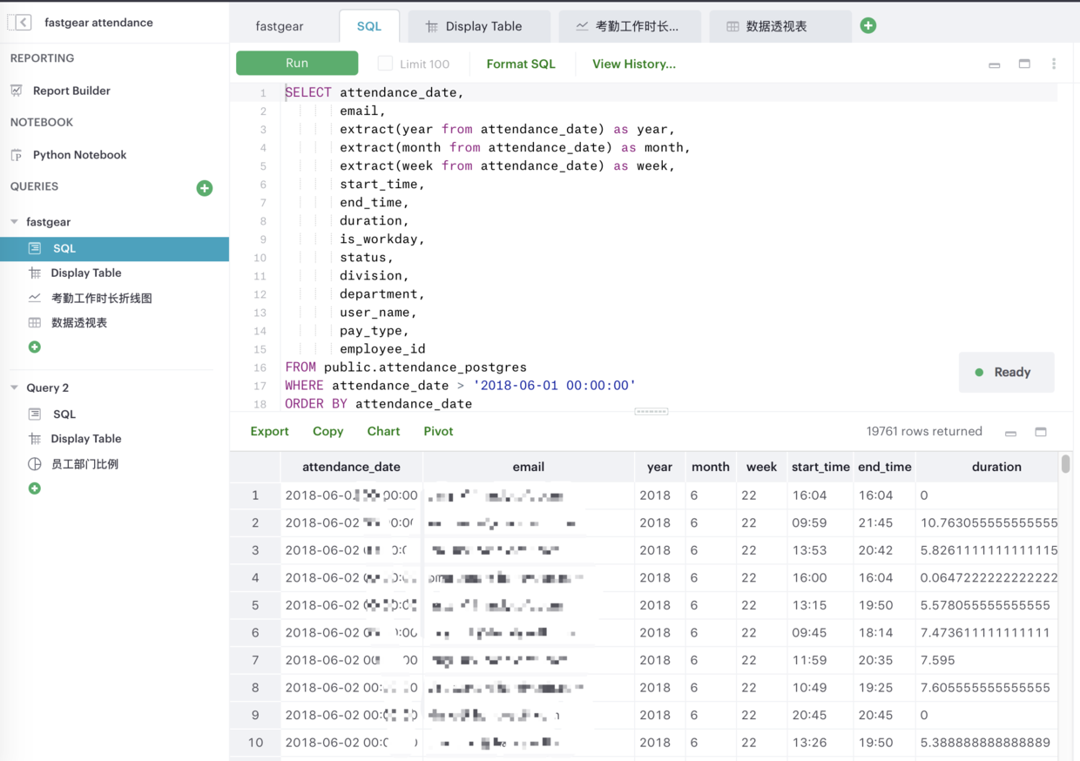The height and width of the screenshot is (761, 1080).
Task: Click line chart icon in 考勤工作时长 tab
Action: (582, 27)
